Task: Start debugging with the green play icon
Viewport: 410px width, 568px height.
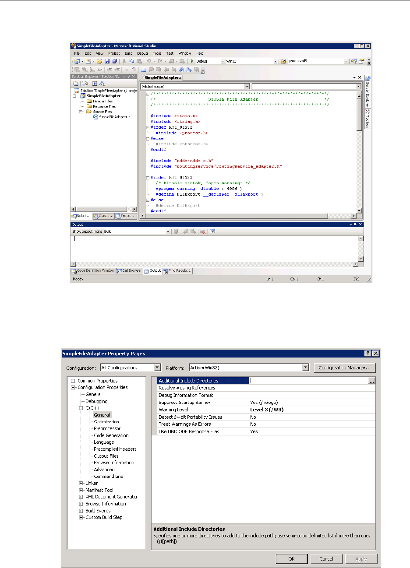Action: pyautogui.click(x=192, y=61)
